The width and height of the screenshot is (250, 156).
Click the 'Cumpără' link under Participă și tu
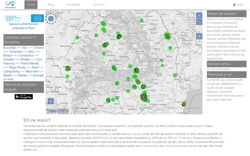(x=213, y=80)
